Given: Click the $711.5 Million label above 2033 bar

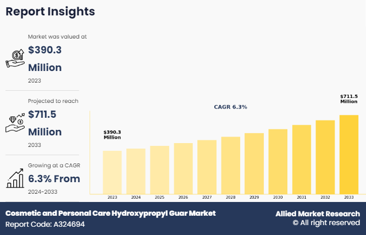Looking at the screenshot, I should [x=348, y=99].
